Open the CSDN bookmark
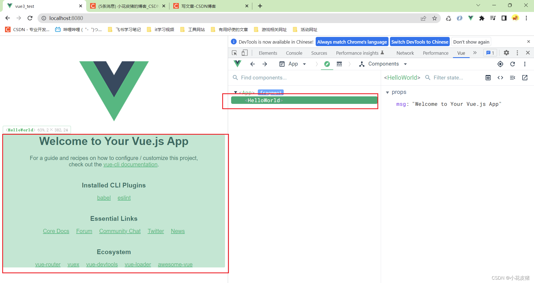 [28, 29]
